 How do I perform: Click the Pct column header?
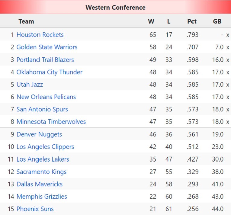[192, 21]
